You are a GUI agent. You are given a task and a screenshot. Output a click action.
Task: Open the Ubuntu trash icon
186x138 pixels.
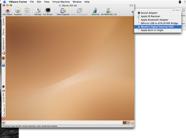pyautogui.click(x=132, y=123)
